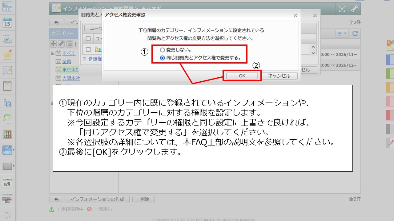Select the gray color tab on right edge
The image size is (394, 221).
(390, 129)
